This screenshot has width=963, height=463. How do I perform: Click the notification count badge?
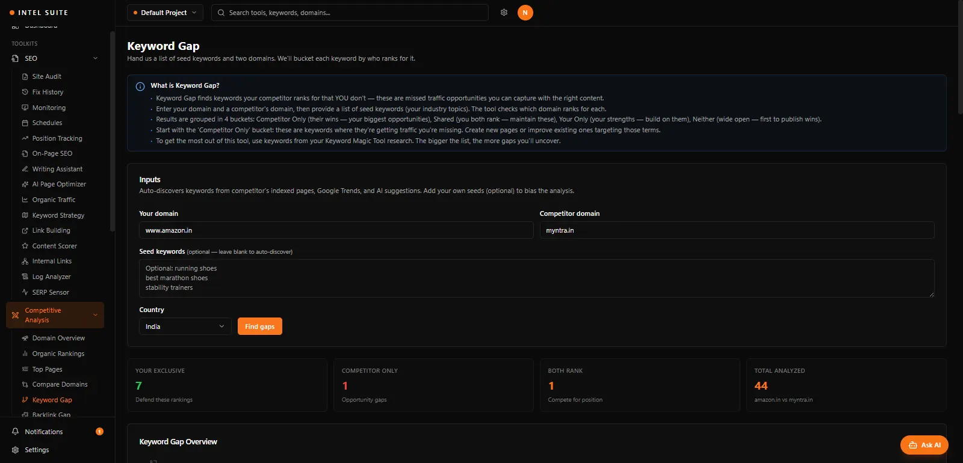coord(100,432)
